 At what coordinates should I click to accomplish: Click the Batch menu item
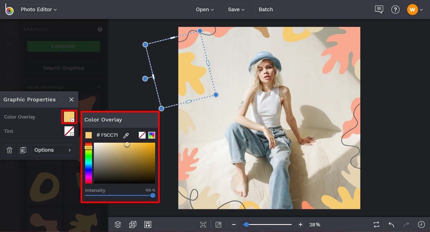pos(265,9)
